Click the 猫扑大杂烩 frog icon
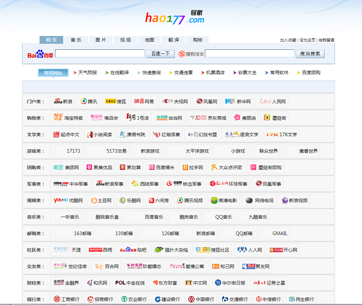This screenshot has width=362, height=305. click(x=159, y=250)
